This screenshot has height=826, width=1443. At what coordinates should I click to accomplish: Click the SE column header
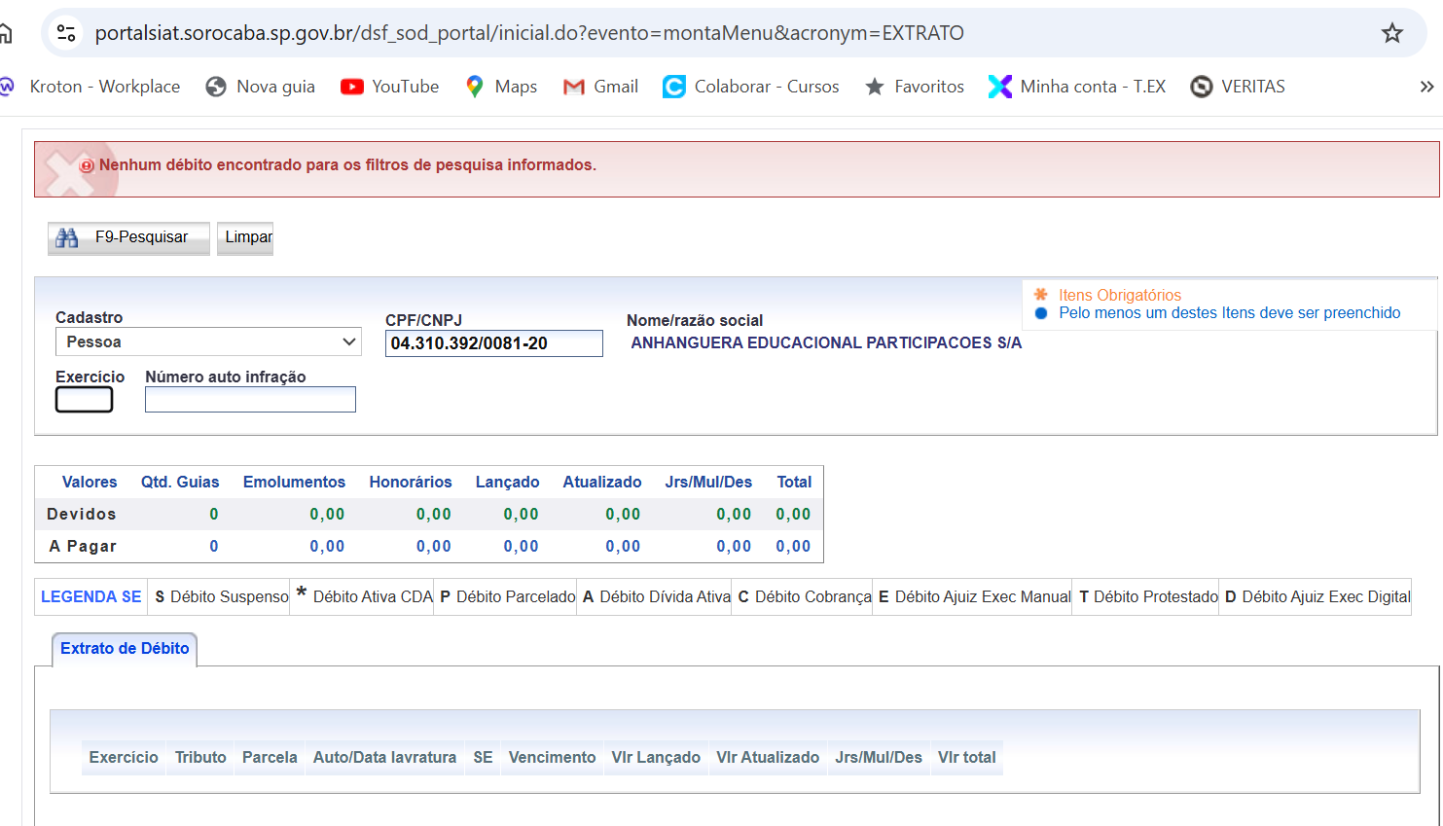click(x=483, y=757)
